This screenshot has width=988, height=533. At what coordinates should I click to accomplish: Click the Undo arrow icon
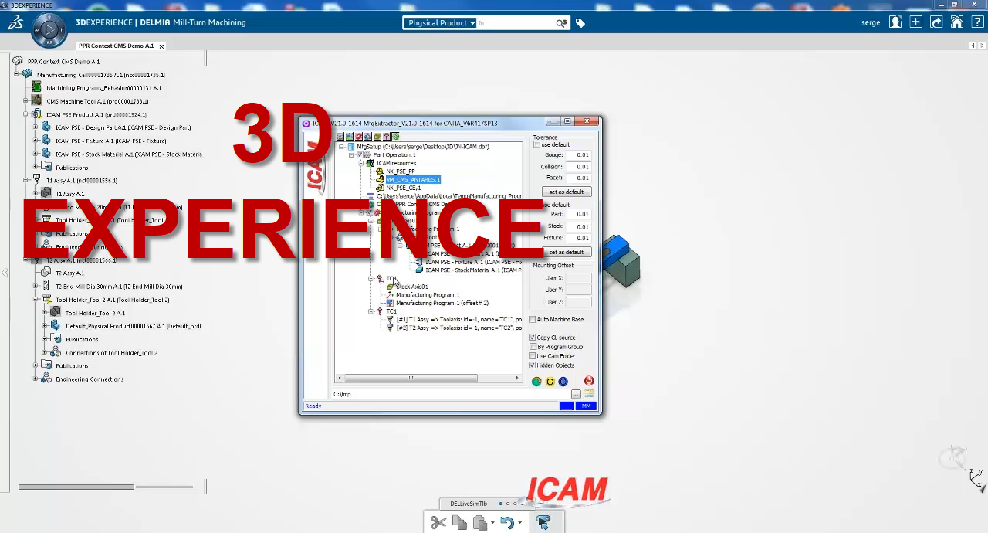tap(506, 523)
